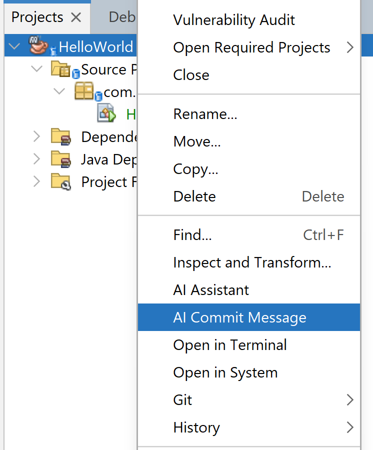The width and height of the screenshot is (373, 450).
Task: Open the Open Required Projects submenu
Action: point(251,47)
